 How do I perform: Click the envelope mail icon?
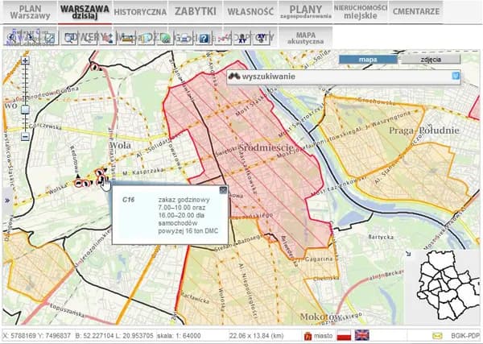[437, 335]
